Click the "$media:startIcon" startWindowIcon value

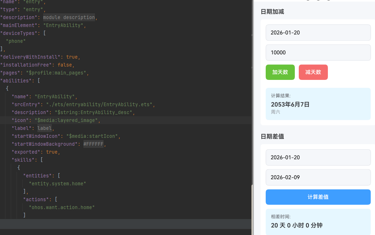tap(89, 136)
